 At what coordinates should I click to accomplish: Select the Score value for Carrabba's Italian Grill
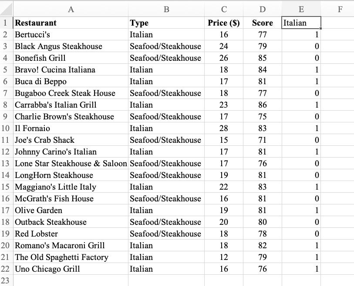pos(262,105)
